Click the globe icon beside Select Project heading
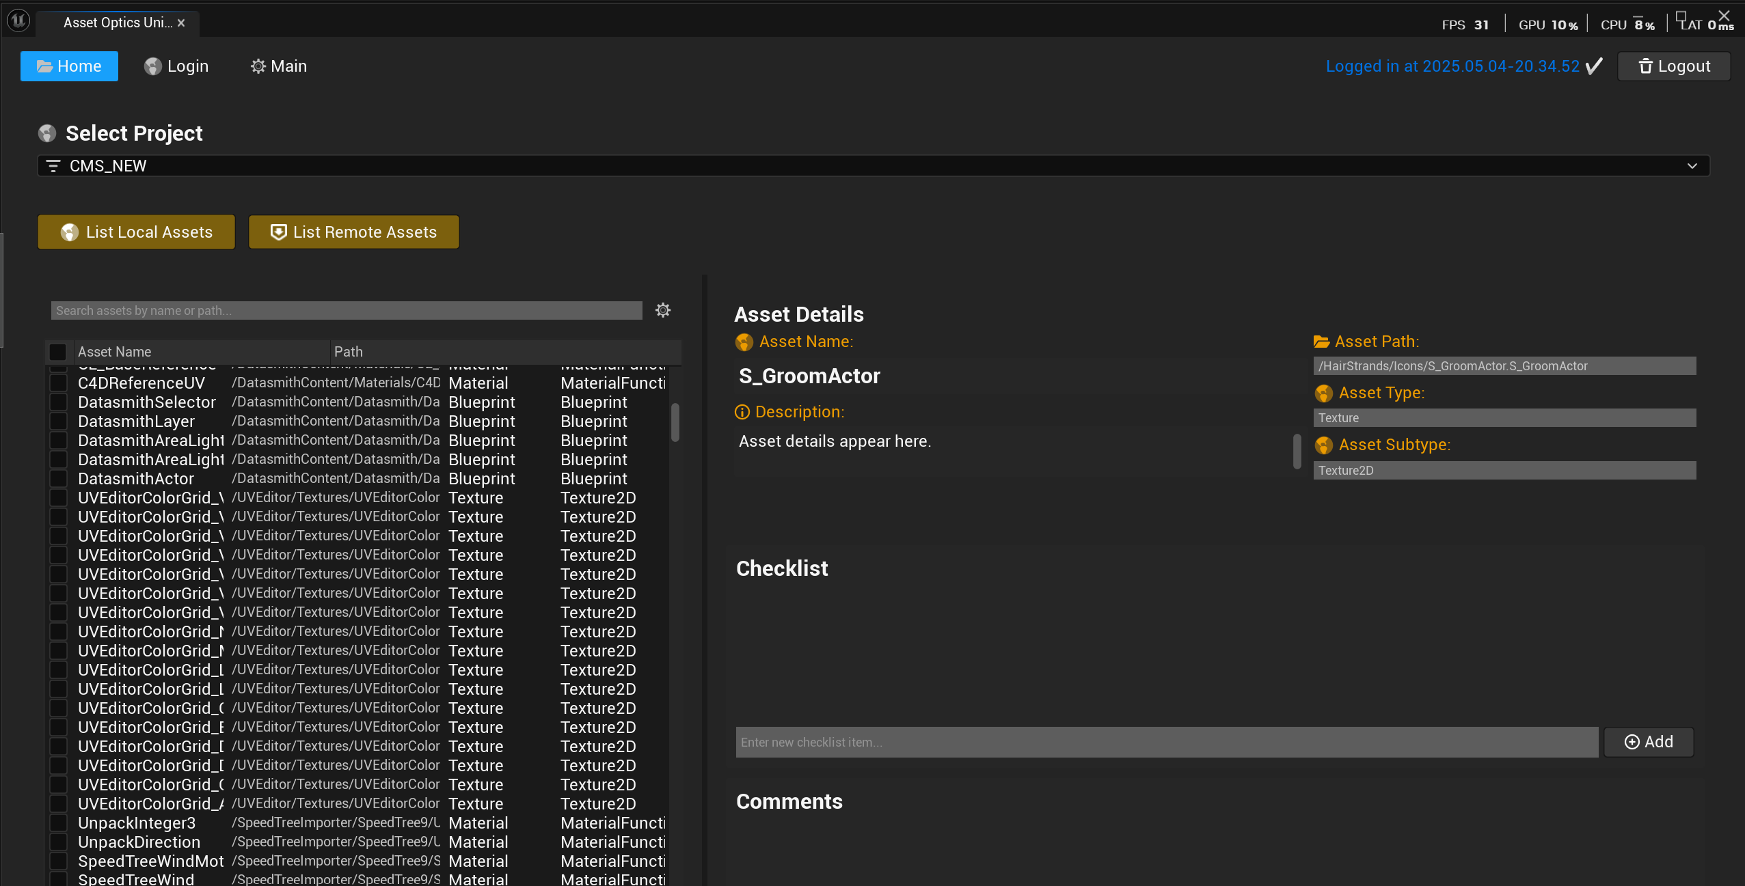The width and height of the screenshot is (1745, 886). pyautogui.click(x=46, y=133)
